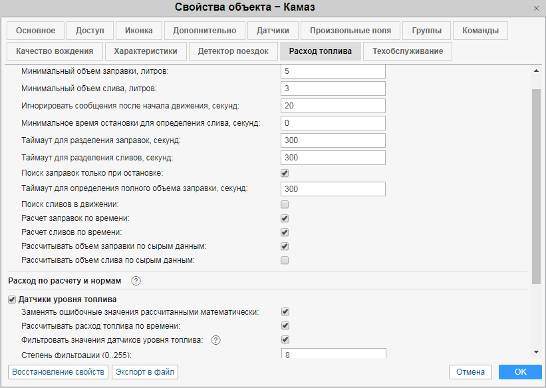Screen dimensions: 546x388
Task: Click help icon beside Фильтровать значения датчиков
Action: 215,340
